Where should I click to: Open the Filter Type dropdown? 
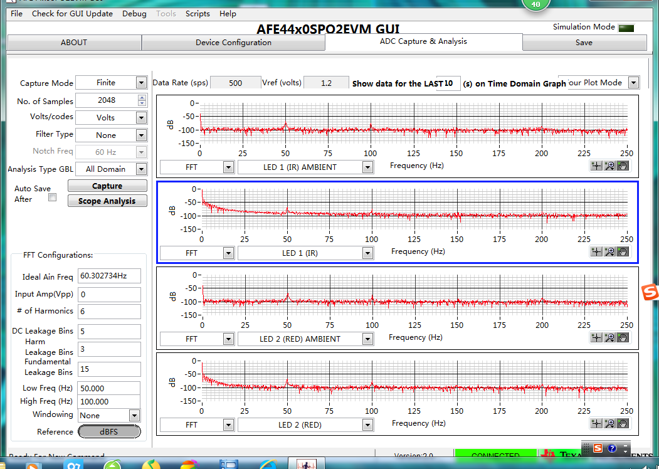(x=141, y=135)
